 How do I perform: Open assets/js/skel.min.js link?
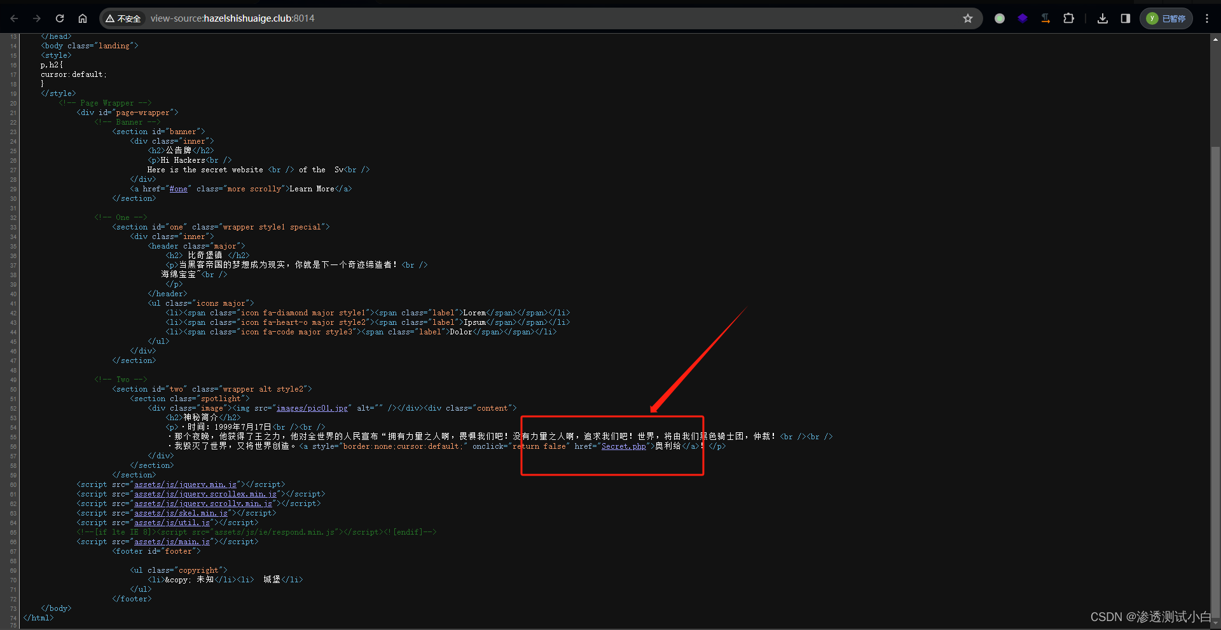[x=181, y=513]
